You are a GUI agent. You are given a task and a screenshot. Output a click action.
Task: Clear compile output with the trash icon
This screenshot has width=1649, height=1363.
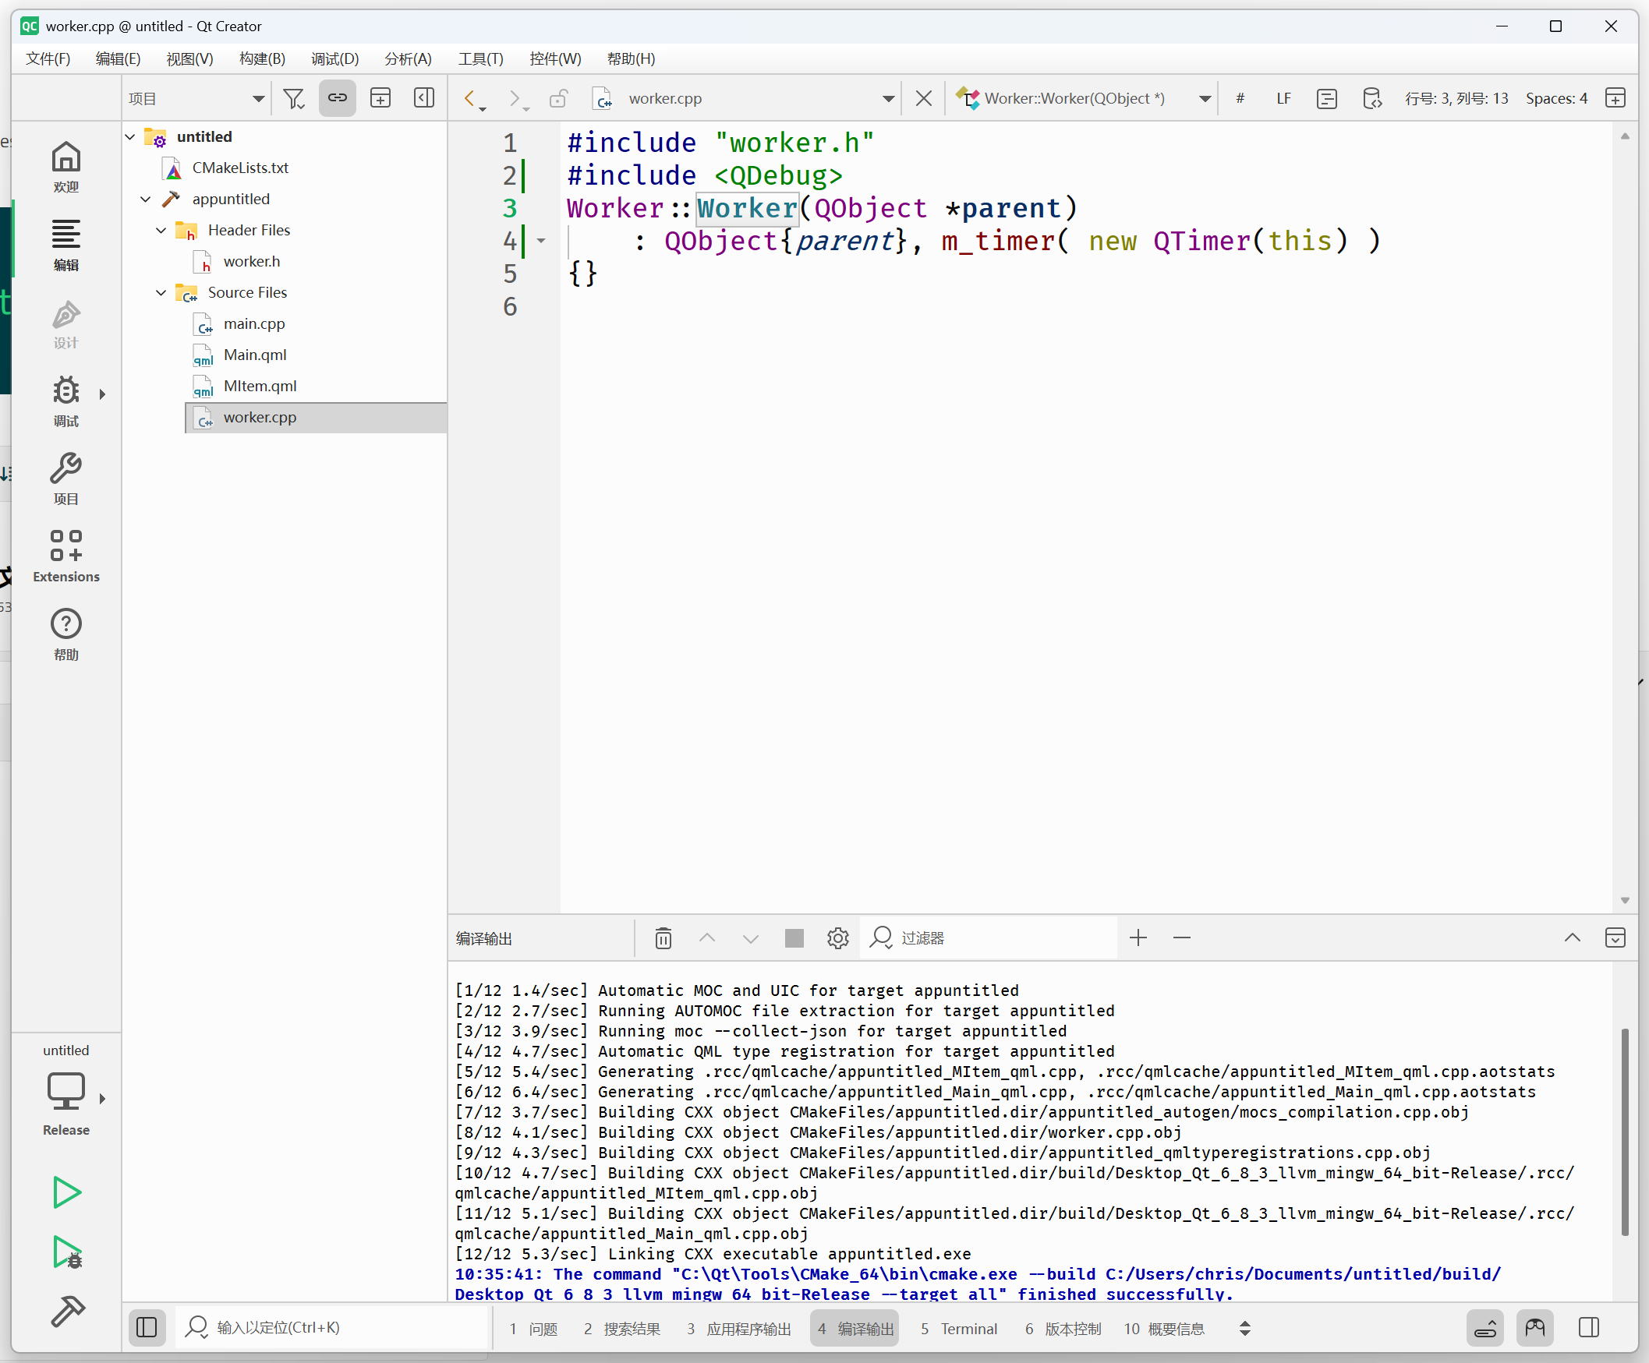coord(663,938)
